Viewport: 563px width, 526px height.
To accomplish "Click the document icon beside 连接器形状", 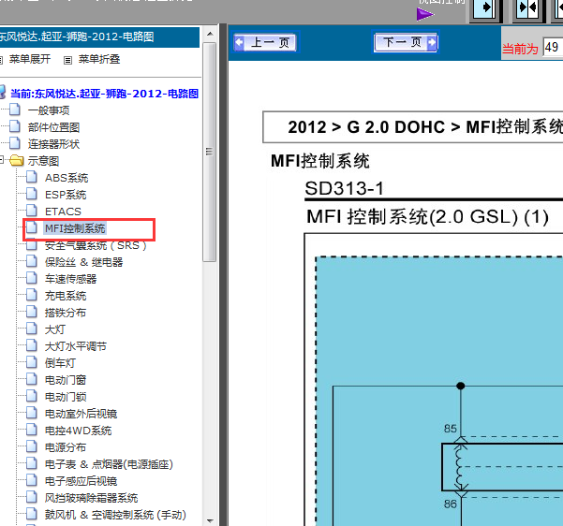I will pyautogui.click(x=15, y=143).
